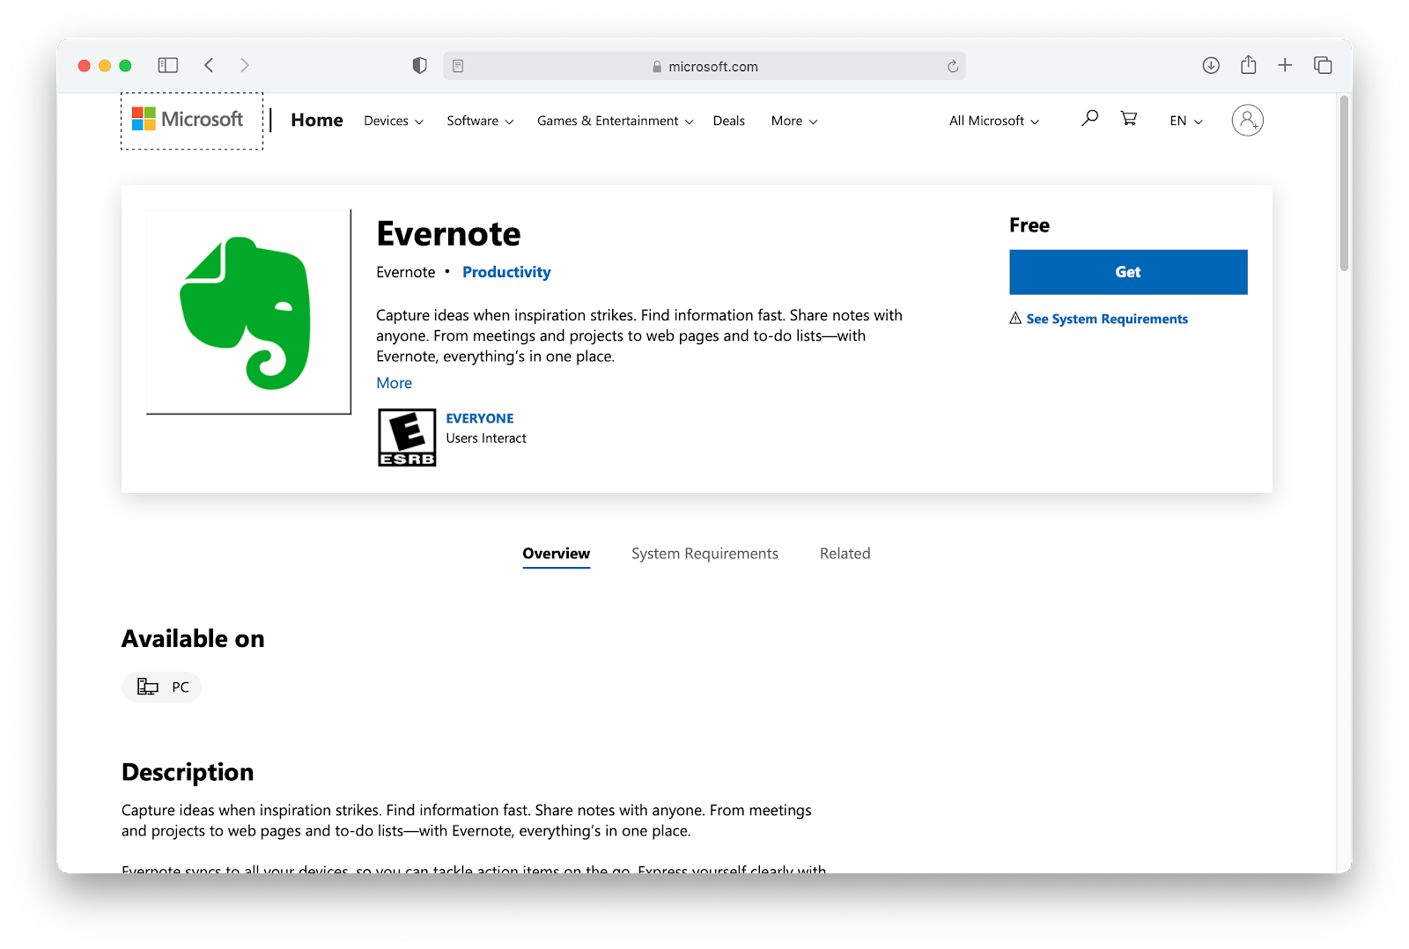The height and width of the screenshot is (949, 1409).
Task: Show reader view icon in address bar
Action: (x=458, y=66)
